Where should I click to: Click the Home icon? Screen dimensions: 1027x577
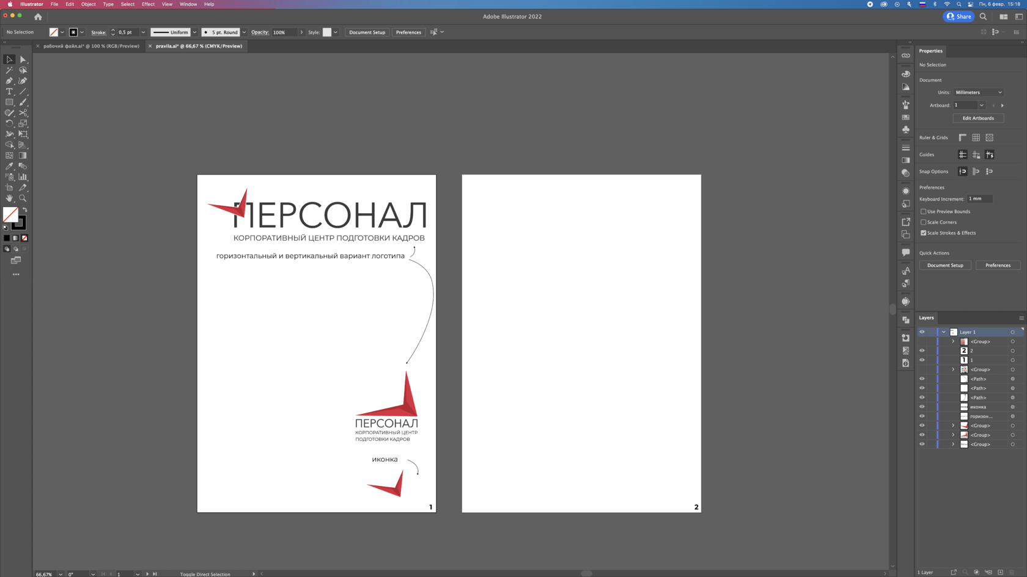(x=38, y=16)
